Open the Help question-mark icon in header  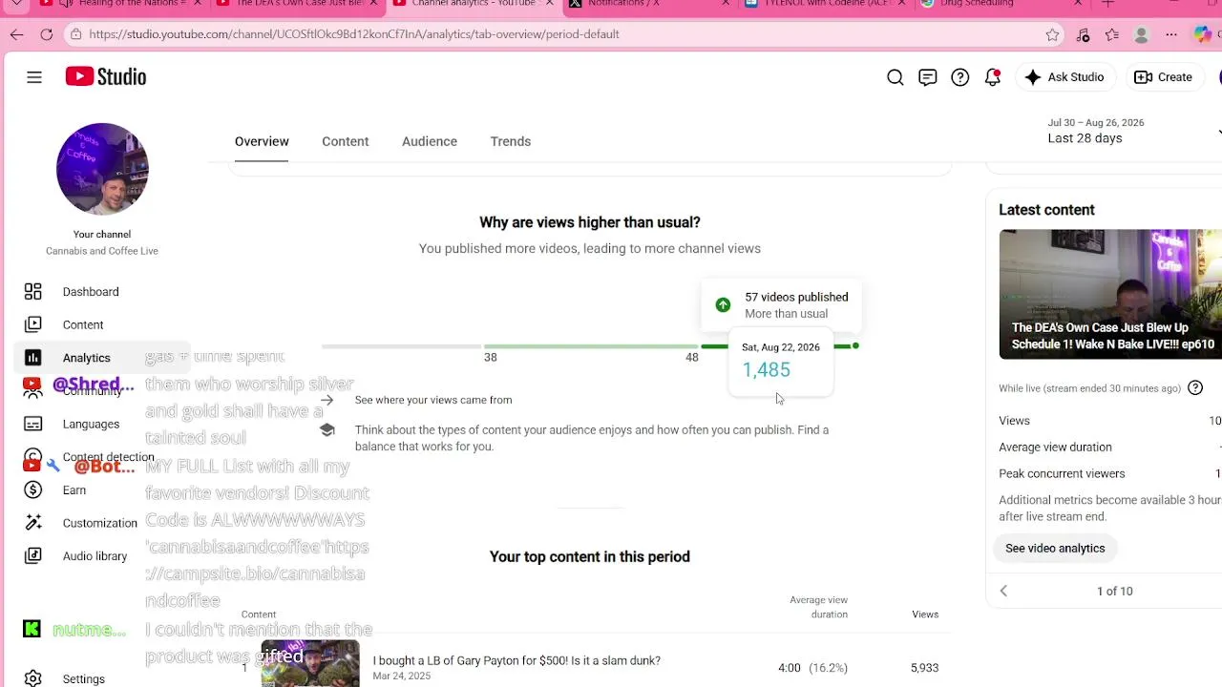pos(960,77)
